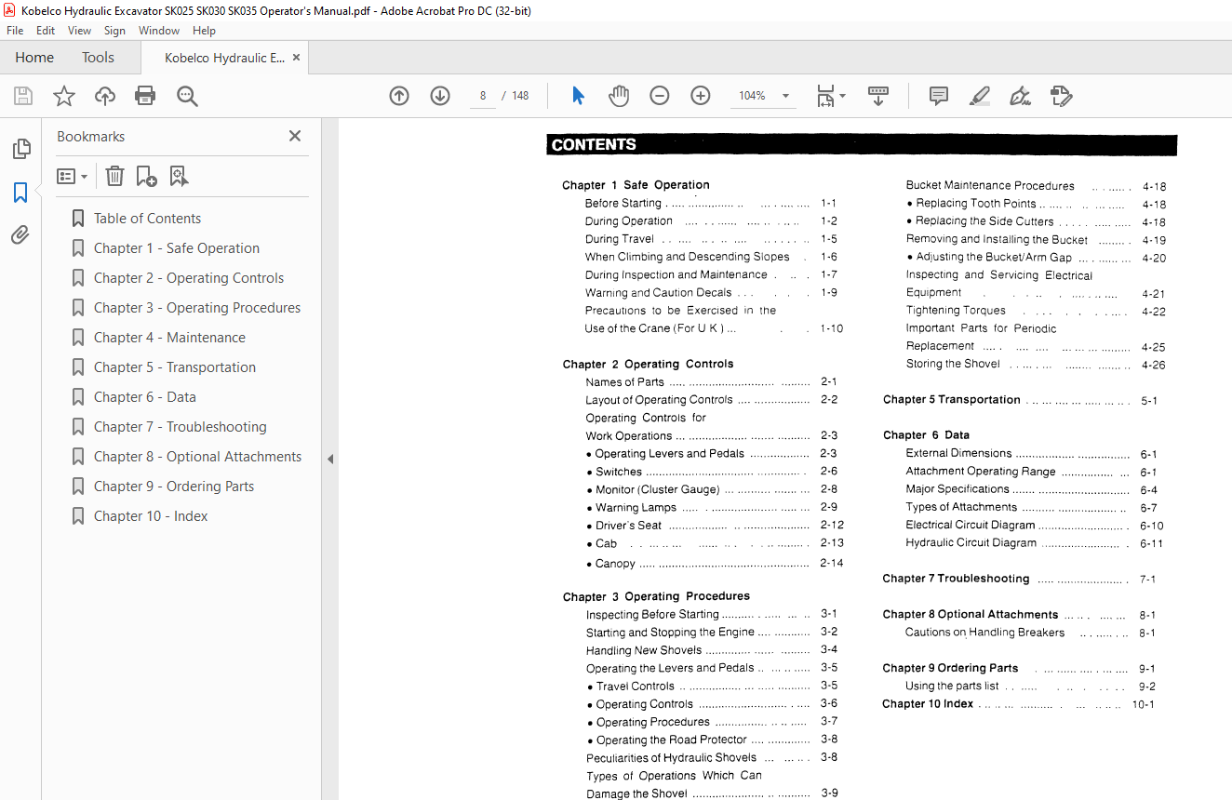Click the page number input field

[x=483, y=96]
